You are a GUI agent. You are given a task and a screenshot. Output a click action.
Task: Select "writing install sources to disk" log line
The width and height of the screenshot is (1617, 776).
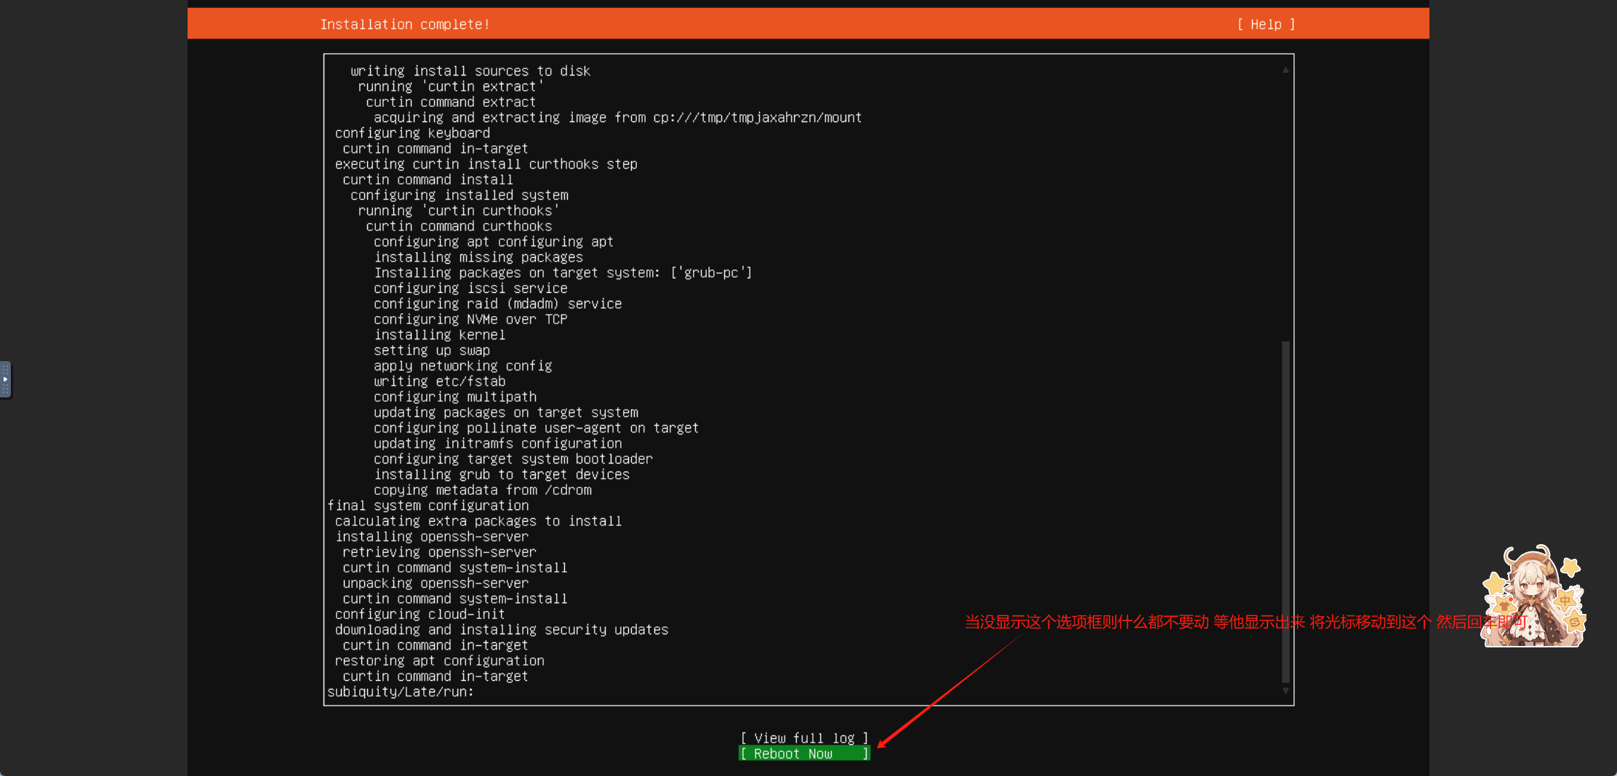[470, 71]
